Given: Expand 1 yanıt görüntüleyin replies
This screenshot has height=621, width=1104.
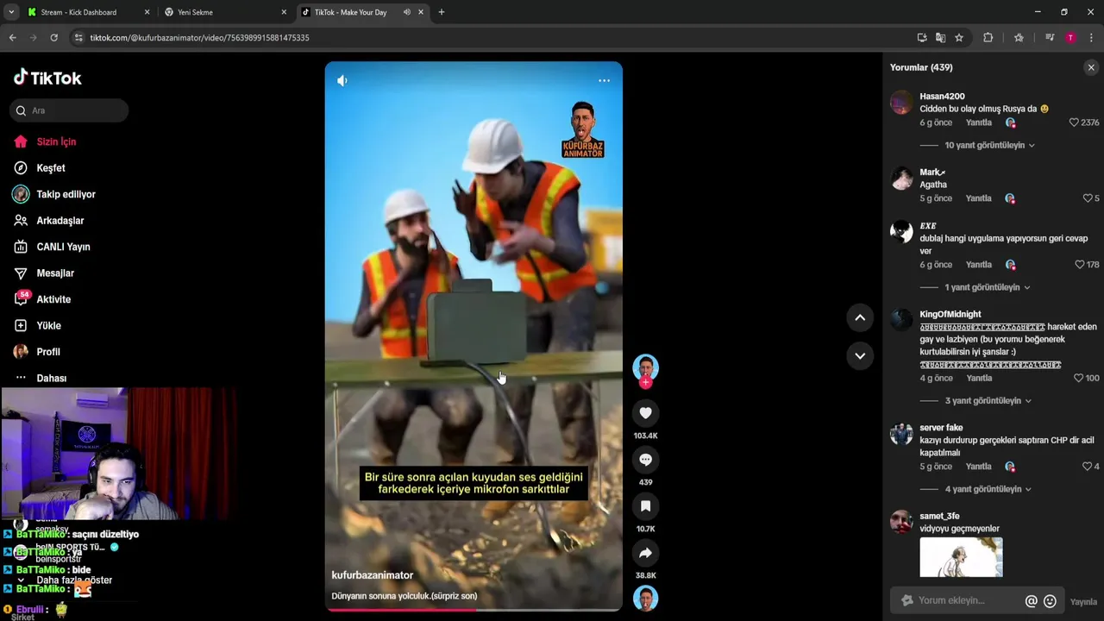Looking at the screenshot, I should click(x=988, y=287).
